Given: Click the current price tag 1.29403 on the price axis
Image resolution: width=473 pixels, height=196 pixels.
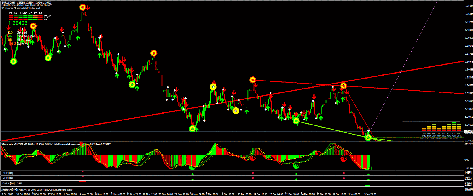Looking at the screenshot, I should (x=469, y=131).
